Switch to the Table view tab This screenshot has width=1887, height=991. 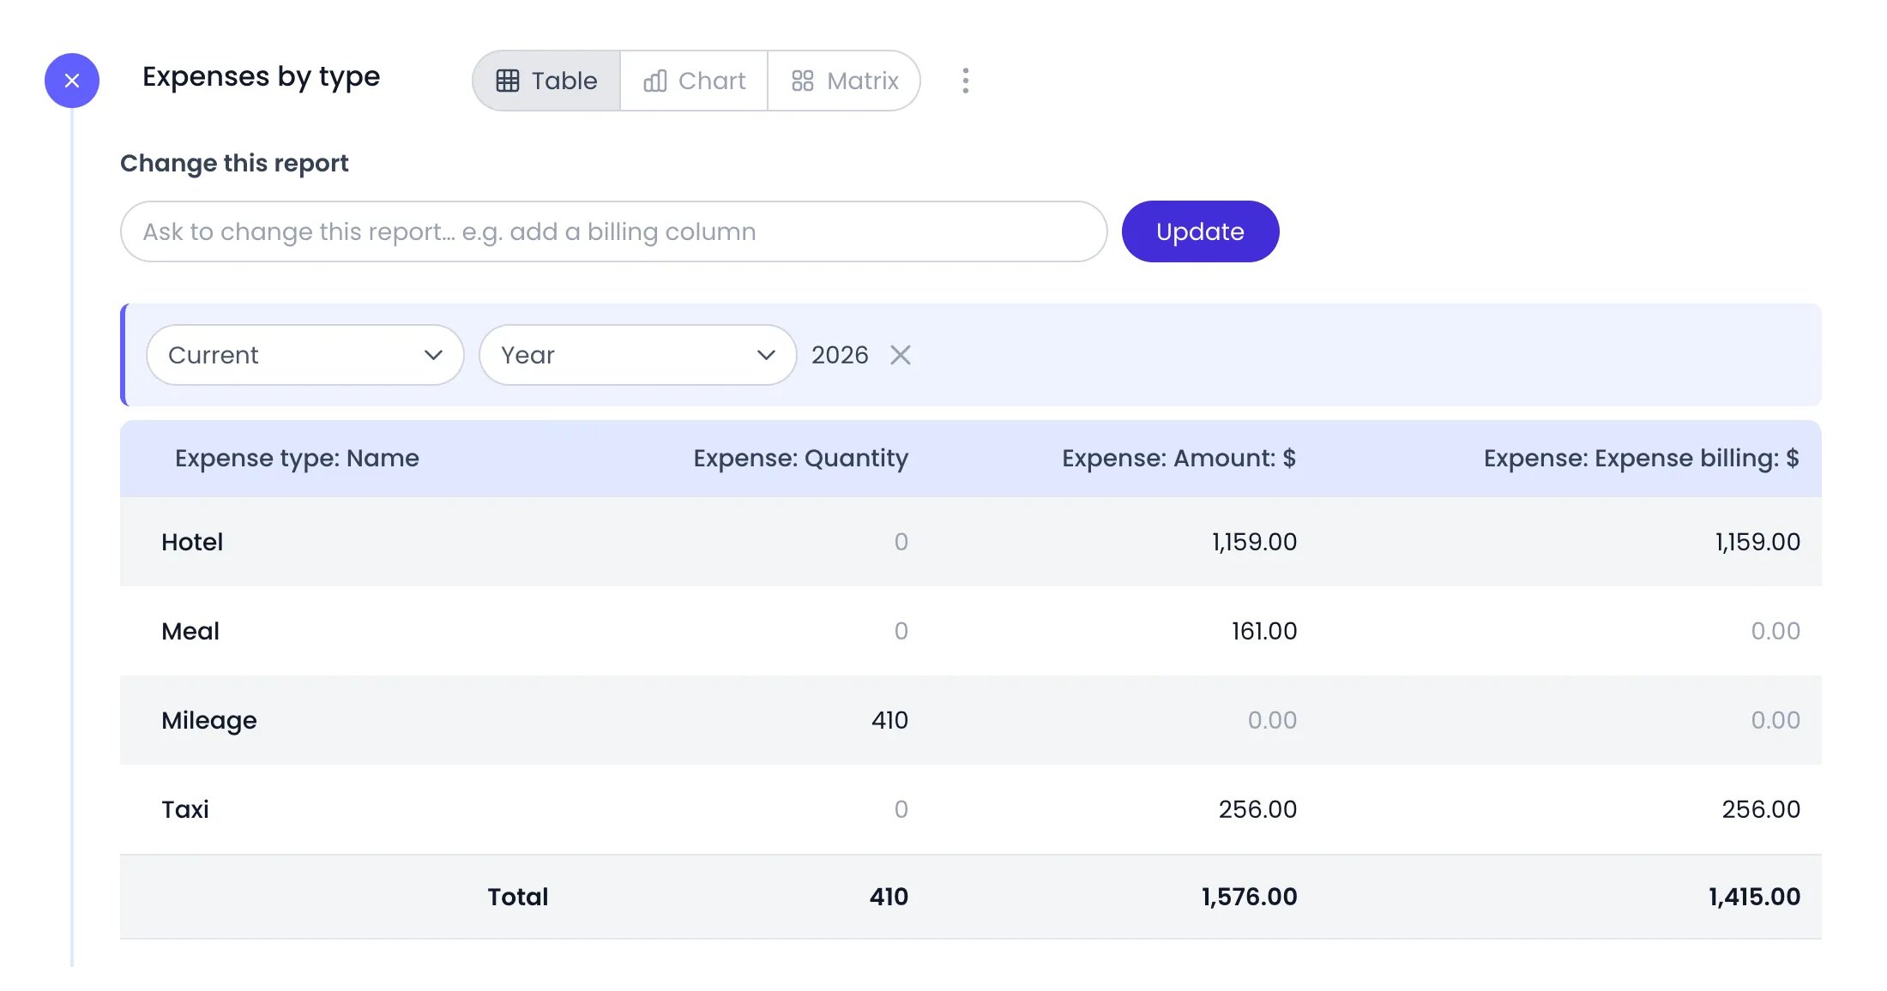pyautogui.click(x=546, y=81)
